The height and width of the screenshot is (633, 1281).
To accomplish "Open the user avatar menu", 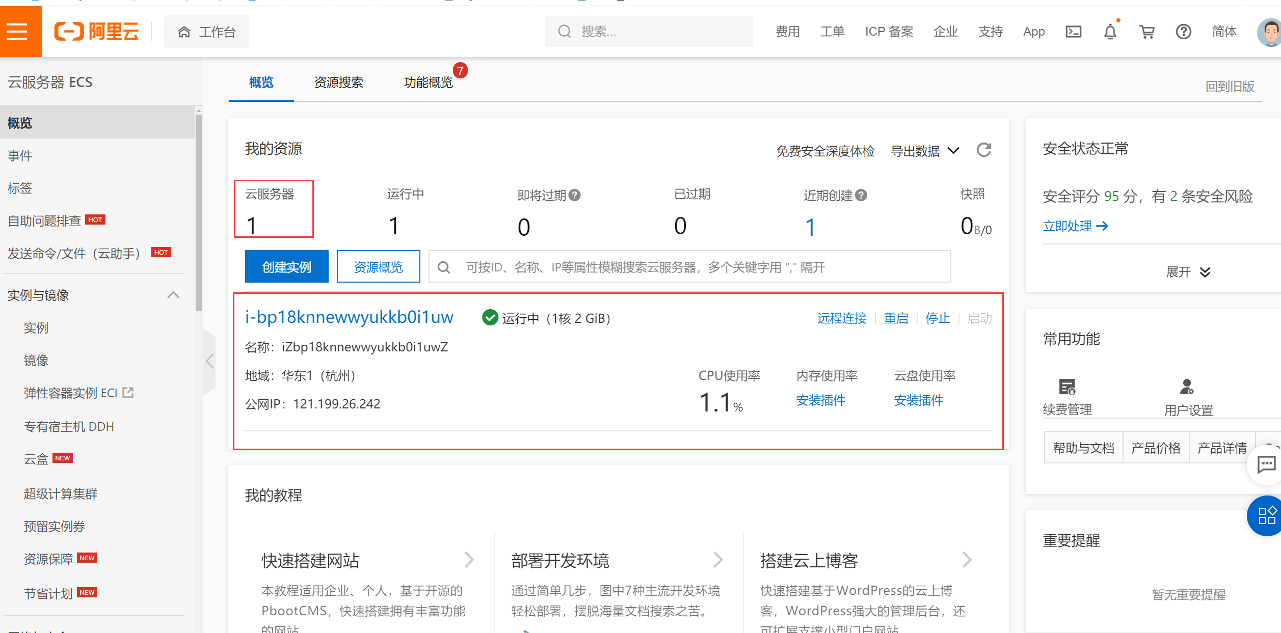I will pyautogui.click(x=1267, y=32).
